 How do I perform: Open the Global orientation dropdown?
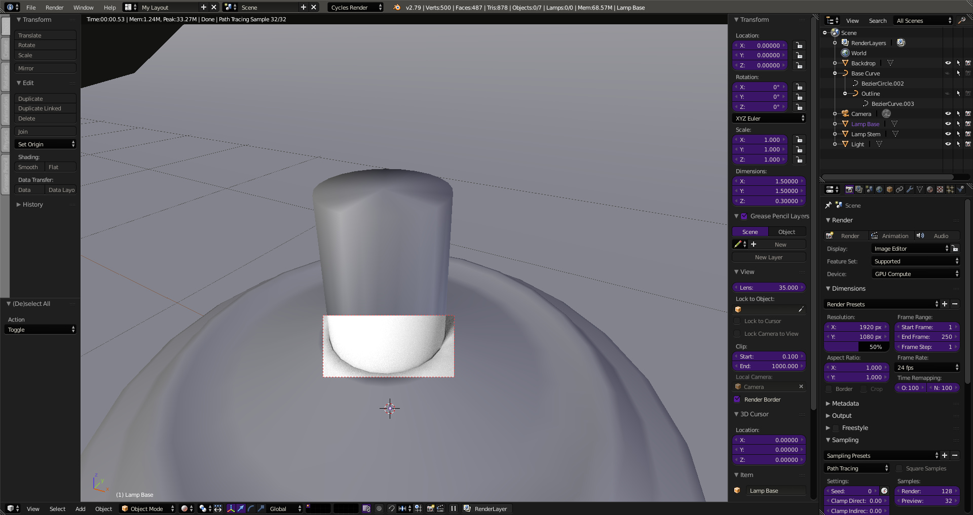click(285, 508)
